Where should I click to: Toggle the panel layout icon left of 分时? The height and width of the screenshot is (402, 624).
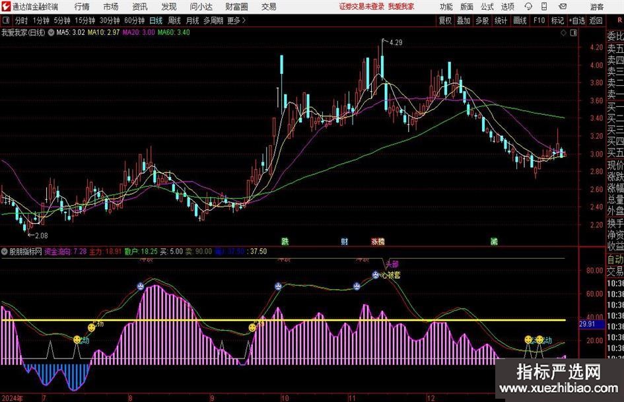point(7,20)
